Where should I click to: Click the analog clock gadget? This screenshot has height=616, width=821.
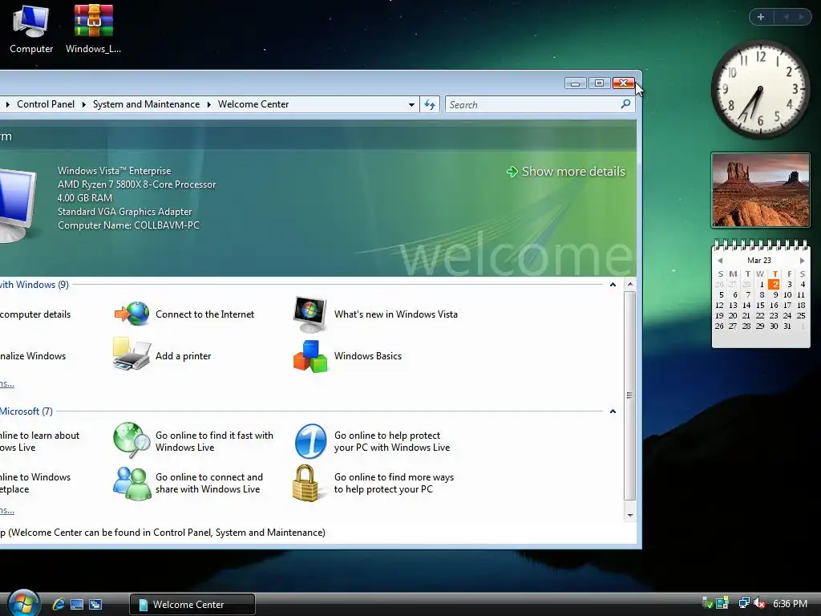click(760, 90)
